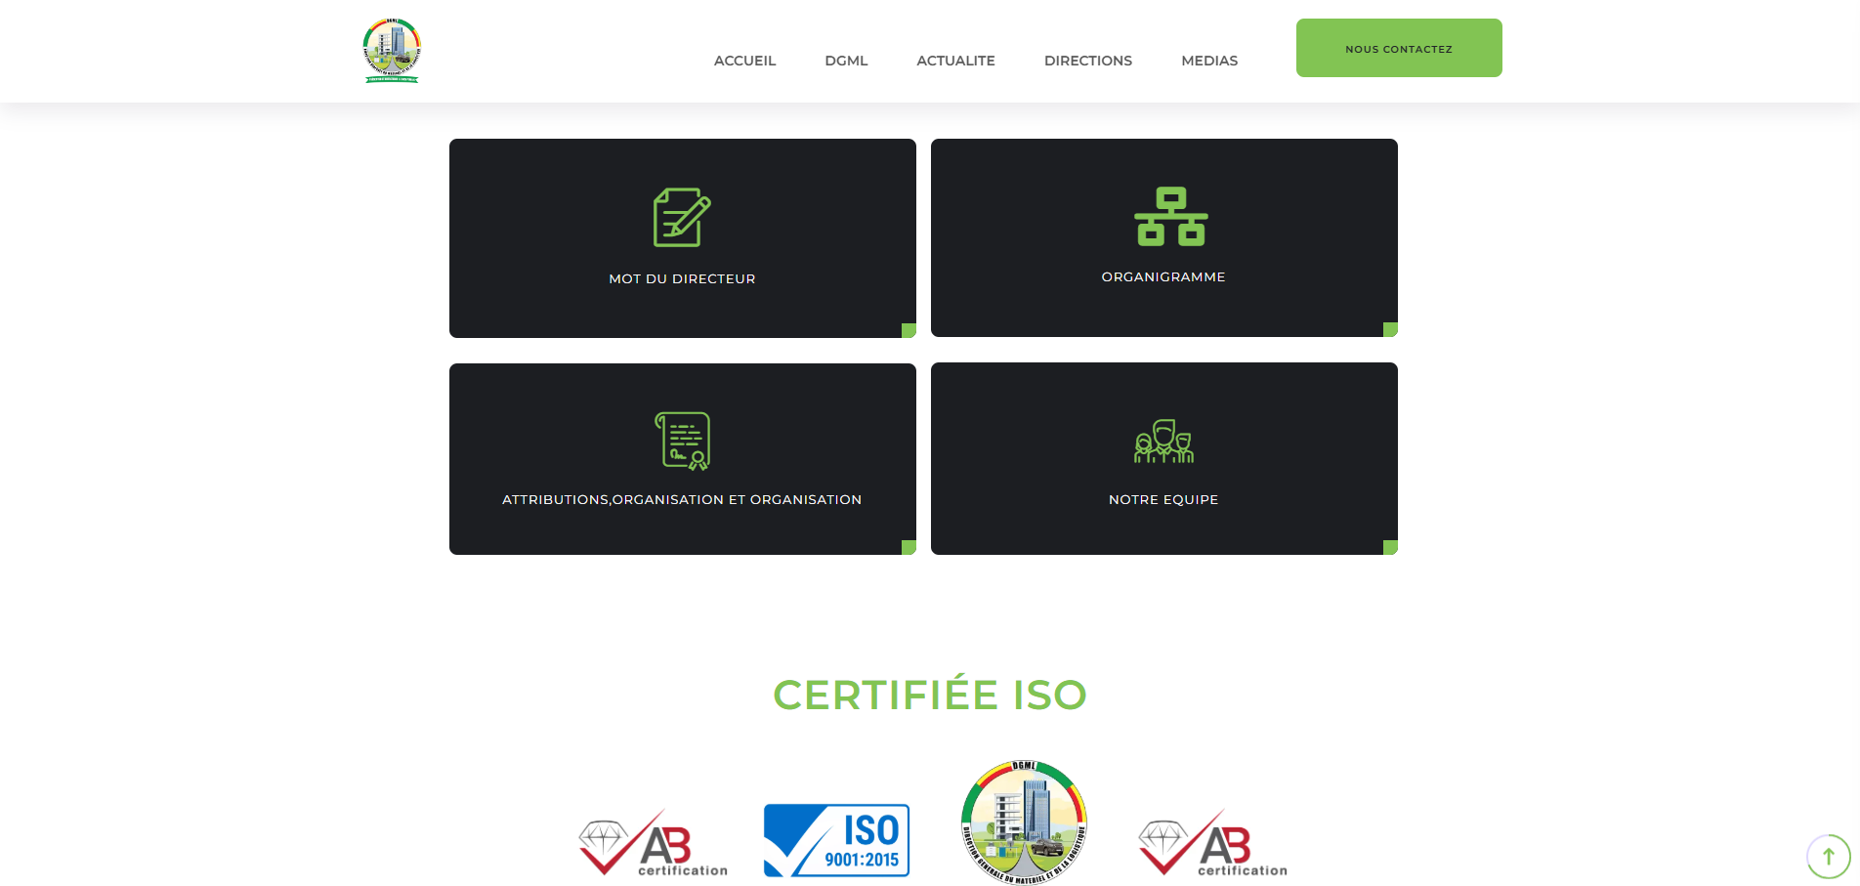The image size is (1860, 886).
Task: Click the organigramme hierarchy icon
Action: click(x=1170, y=217)
